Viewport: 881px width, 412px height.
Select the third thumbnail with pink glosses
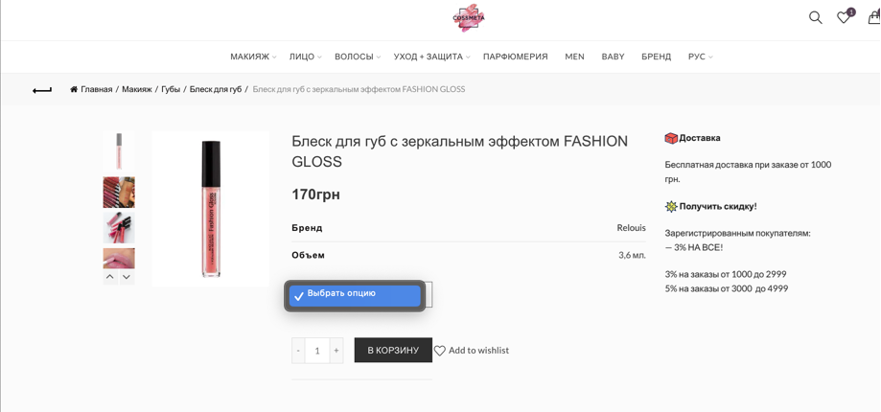[x=119, y=227]
